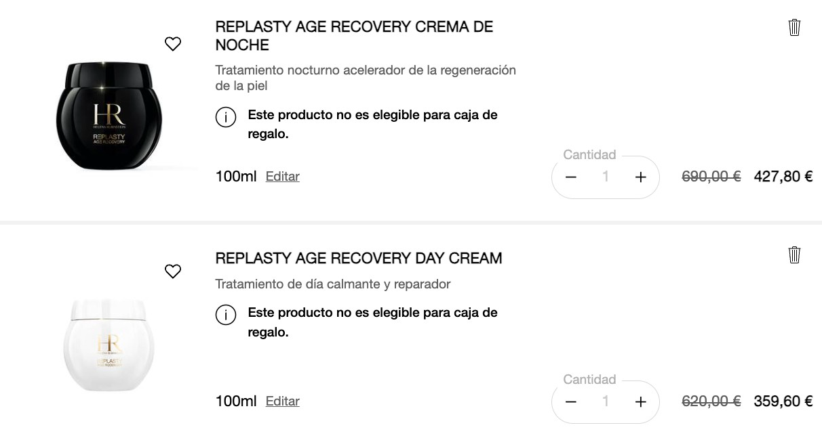Open Replasty Age Recovery Crema de Noche title
This screenshot has width=822, height=436.
pos(354,36)
